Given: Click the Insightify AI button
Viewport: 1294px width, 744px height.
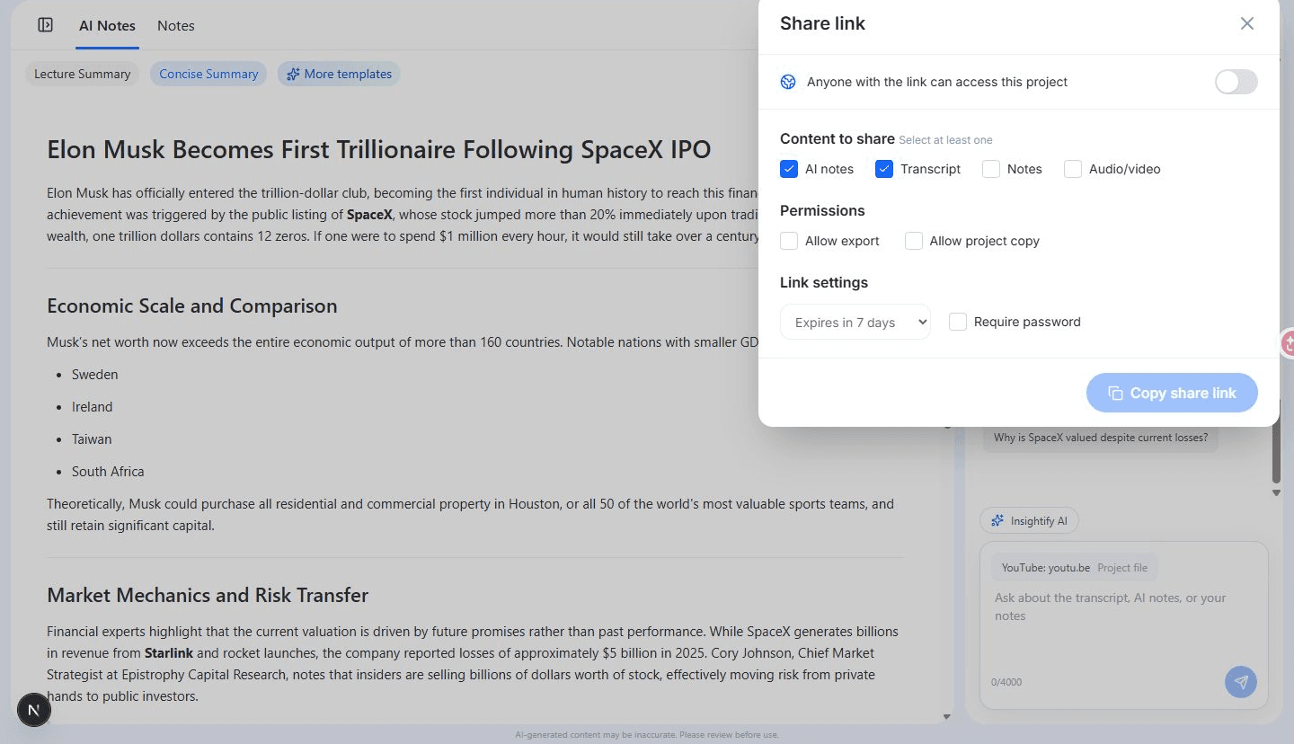Looking at the screenshot, I should pos(1029,521).
